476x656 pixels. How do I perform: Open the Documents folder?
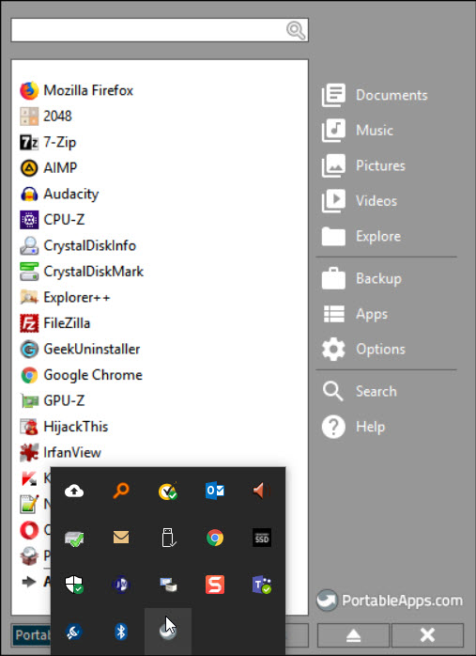coord(375,95)
